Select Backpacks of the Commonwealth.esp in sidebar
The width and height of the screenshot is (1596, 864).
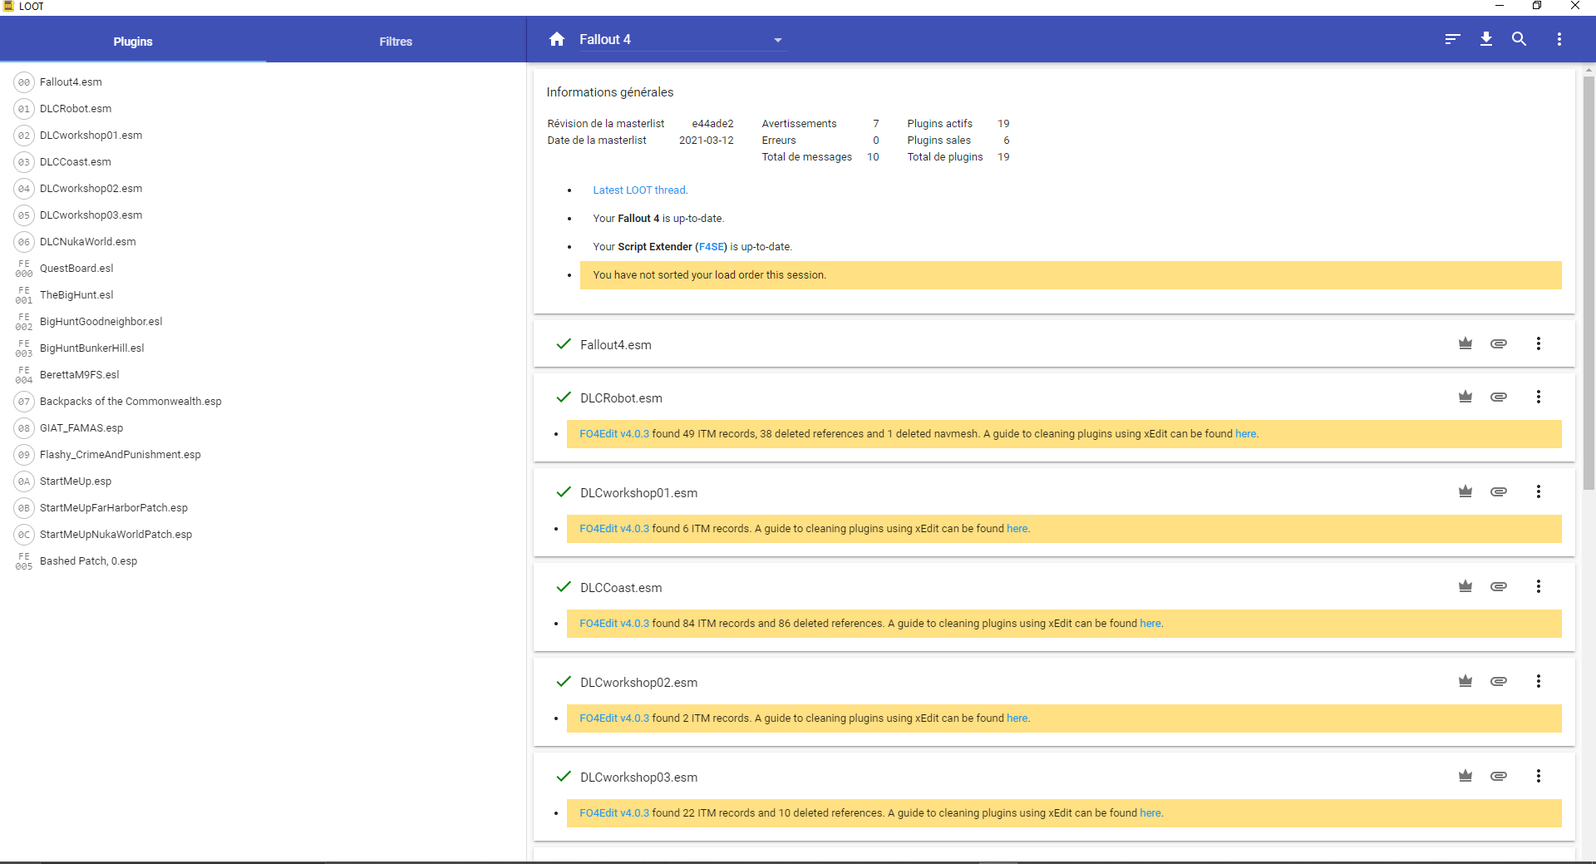point(131,402)
